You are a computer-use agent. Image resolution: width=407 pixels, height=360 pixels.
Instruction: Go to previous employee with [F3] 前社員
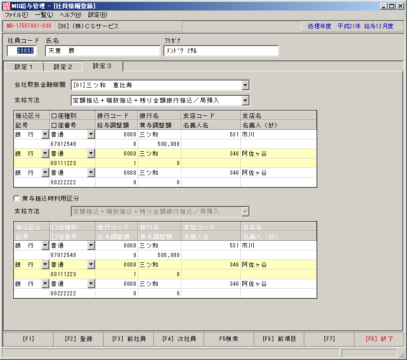129,339
